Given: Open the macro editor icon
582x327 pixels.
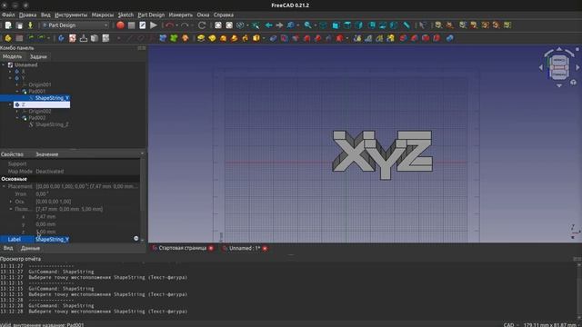Looking at the screenshot, I should 142,25.
